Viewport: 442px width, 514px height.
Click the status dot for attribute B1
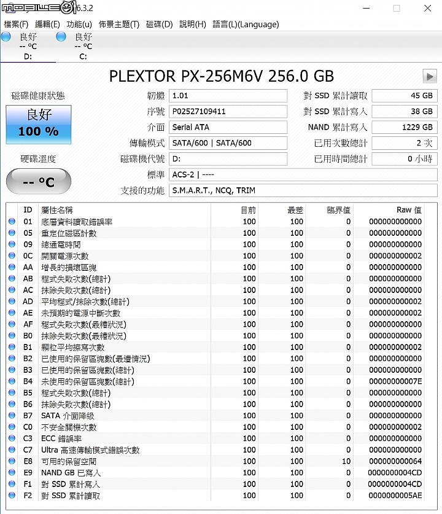pyautogui.click(x=12, y=347)
